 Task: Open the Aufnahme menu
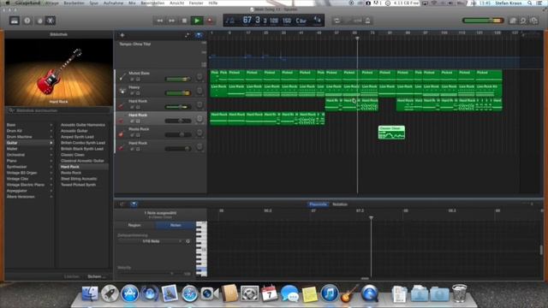pos(113,3)
